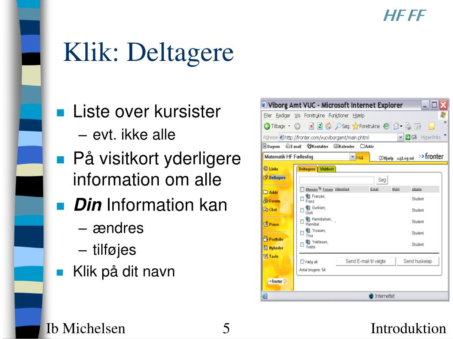This screenshot has height=339, width=453.
Task: Expand the address bar URL dropdown
Action: point(400,138)
